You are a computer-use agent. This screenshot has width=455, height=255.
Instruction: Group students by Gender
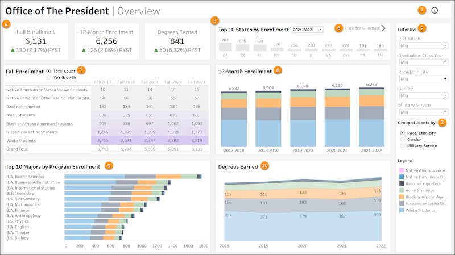tap(404, 139)
